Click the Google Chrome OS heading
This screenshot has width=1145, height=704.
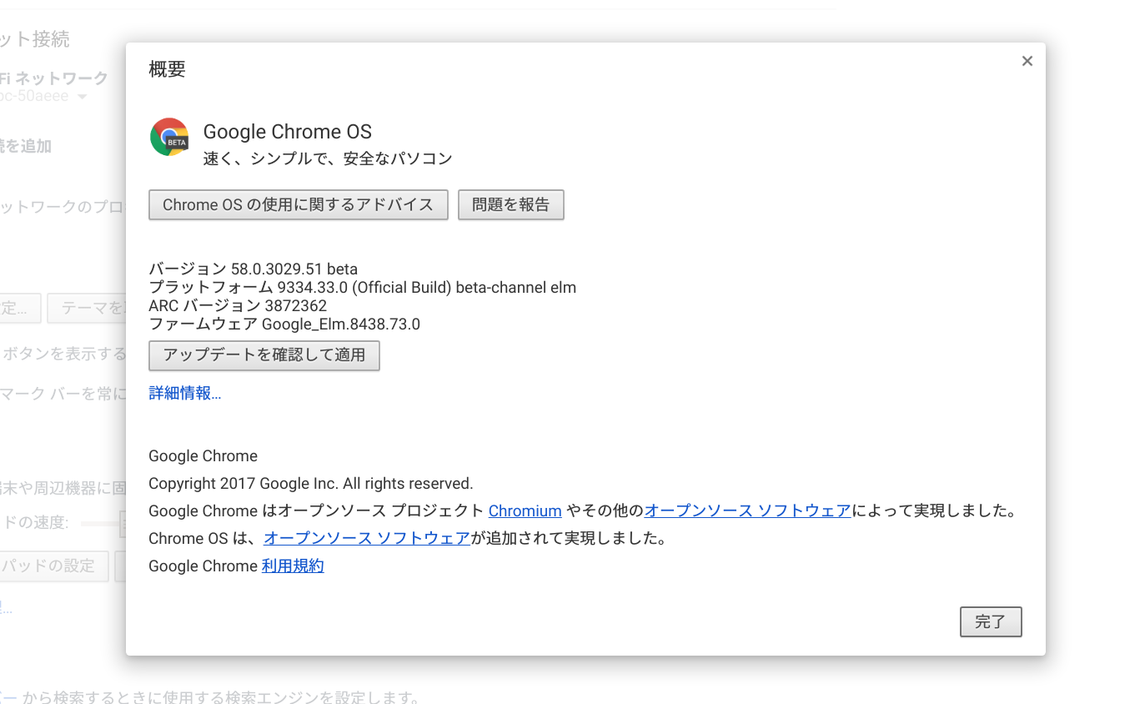[x=288, y=132]
